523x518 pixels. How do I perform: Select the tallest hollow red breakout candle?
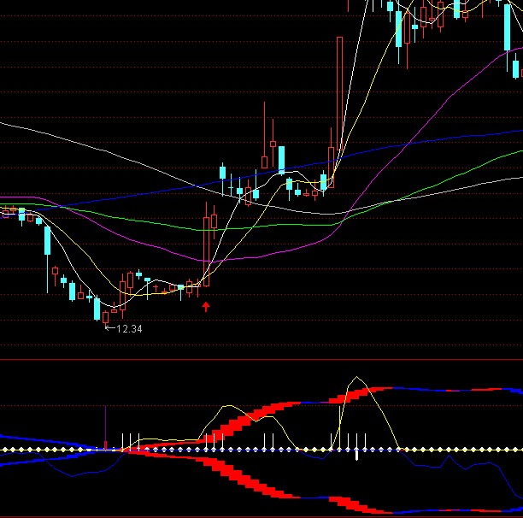pos(339,94)
